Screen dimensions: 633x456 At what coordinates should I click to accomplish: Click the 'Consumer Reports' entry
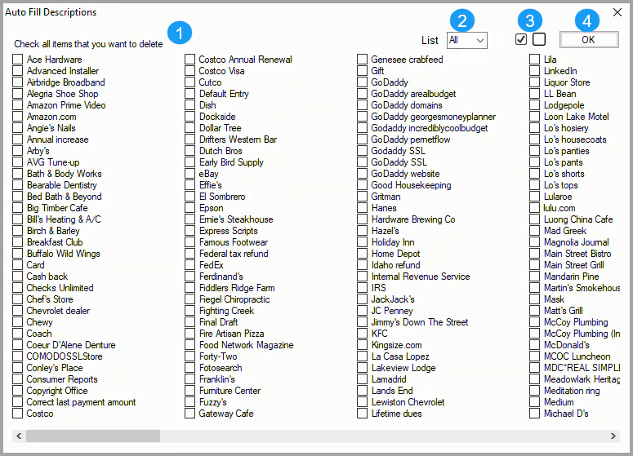(62, 379)
